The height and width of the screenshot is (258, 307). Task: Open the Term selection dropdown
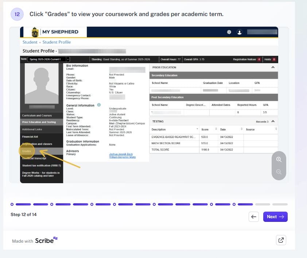[x=68, y=59]
